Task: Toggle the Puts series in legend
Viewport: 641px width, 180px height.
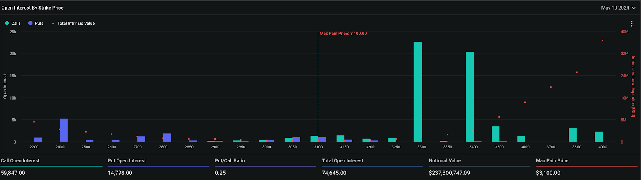Action: click(36, 23)
